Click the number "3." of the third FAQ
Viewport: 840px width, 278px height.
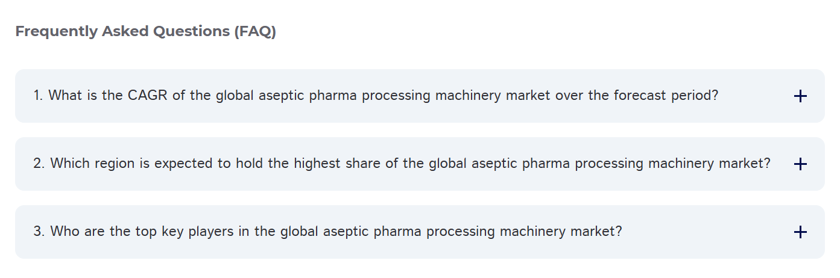coord(39,232)
